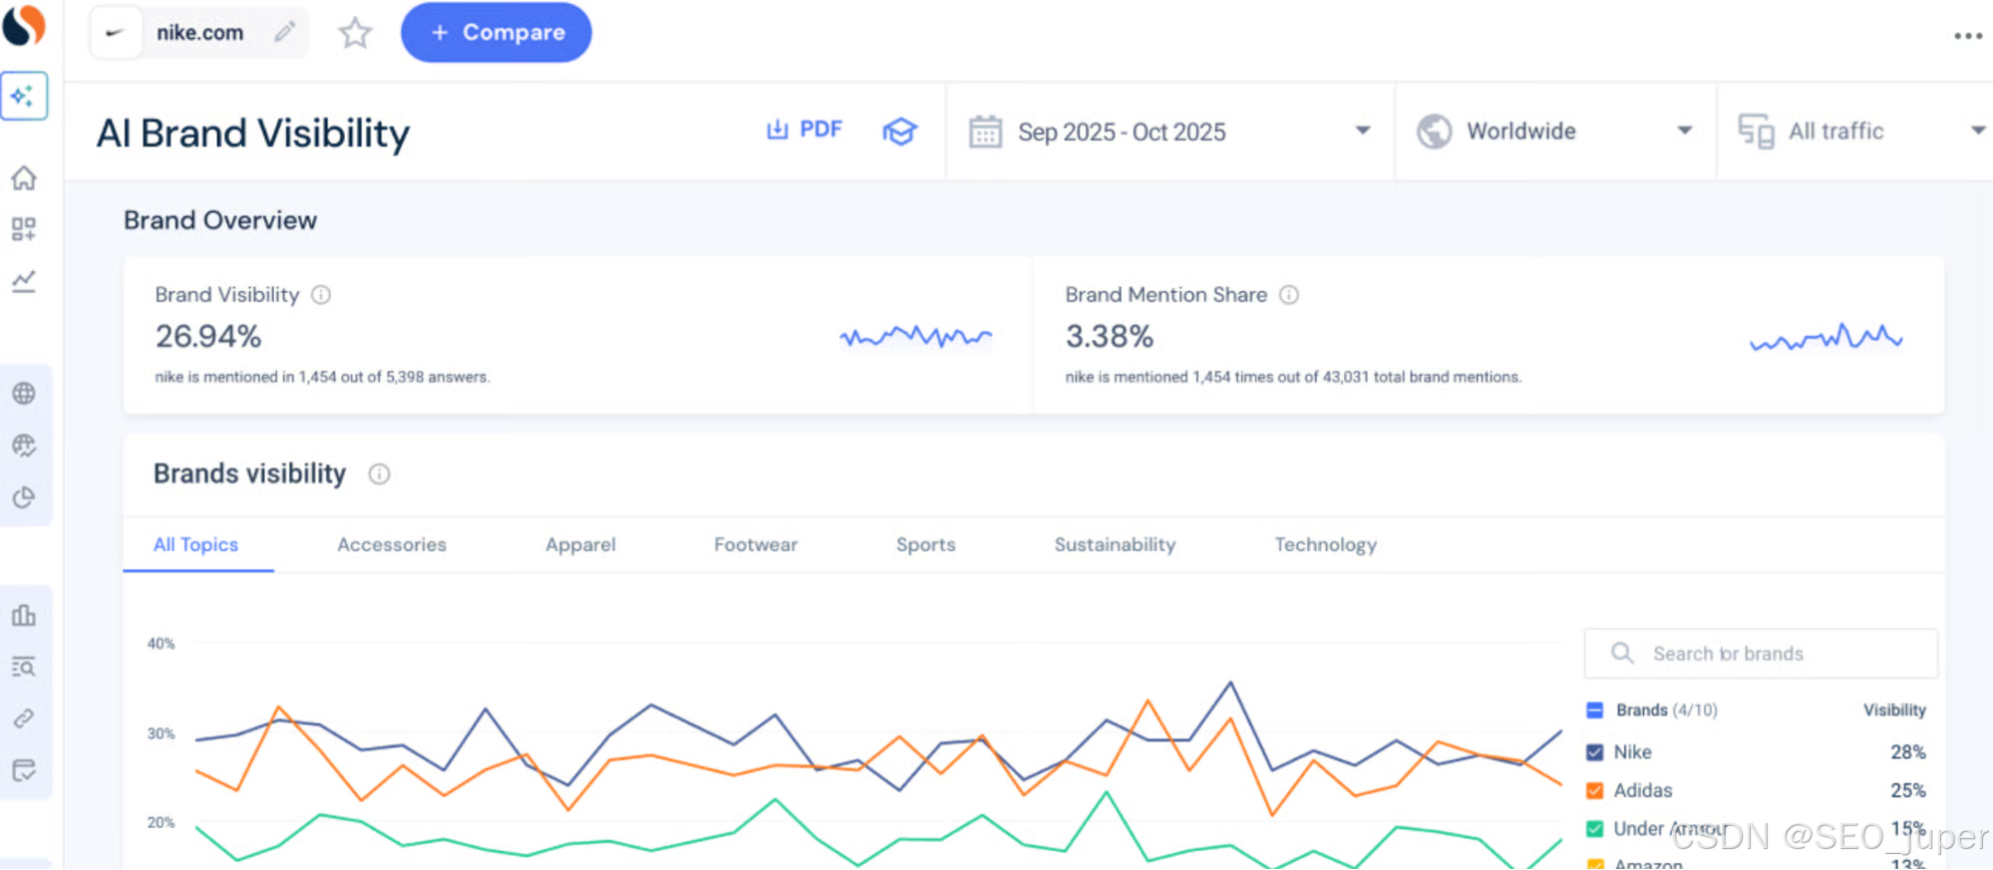
Task: Click the Worldwide globe icon
Action: click(1434, 132)
